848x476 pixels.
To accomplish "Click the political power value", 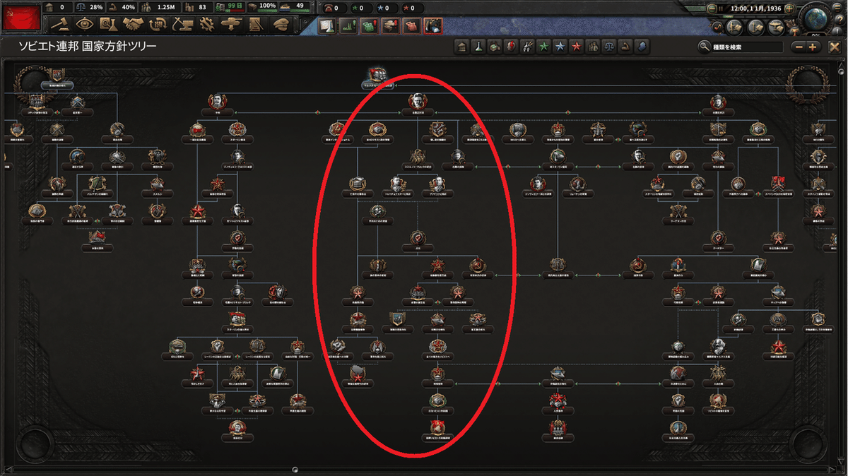I will click(x=61, y=7).
